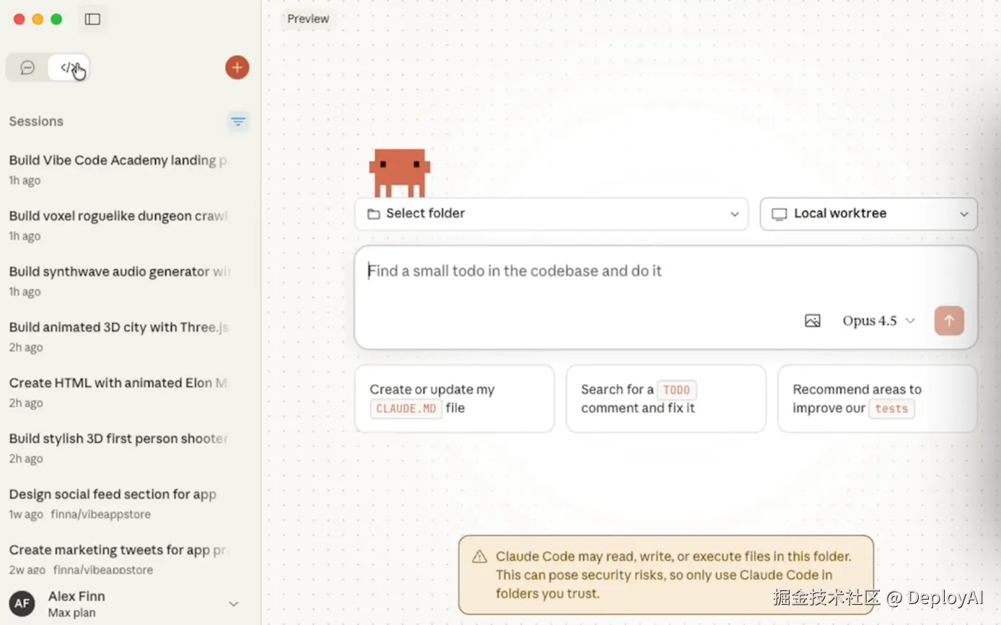This screenshot has height=625, width=1001.
Task: Open the Sessions filter icon
Action: coord(238,121)
